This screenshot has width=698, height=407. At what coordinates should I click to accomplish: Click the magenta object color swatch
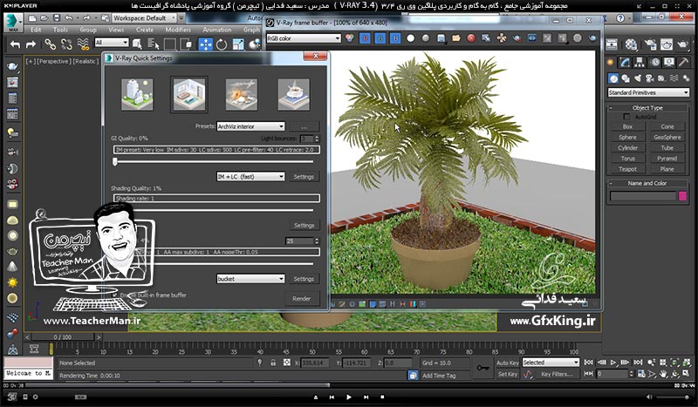[682, 196]
